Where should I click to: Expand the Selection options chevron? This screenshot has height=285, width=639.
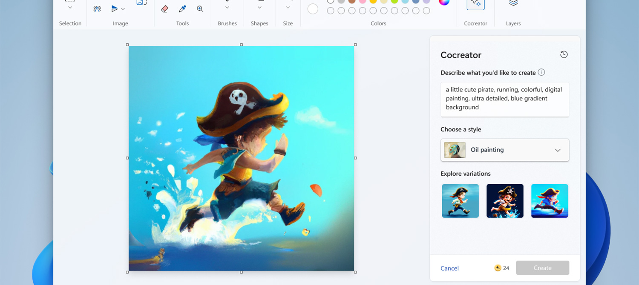click(69, 8)
